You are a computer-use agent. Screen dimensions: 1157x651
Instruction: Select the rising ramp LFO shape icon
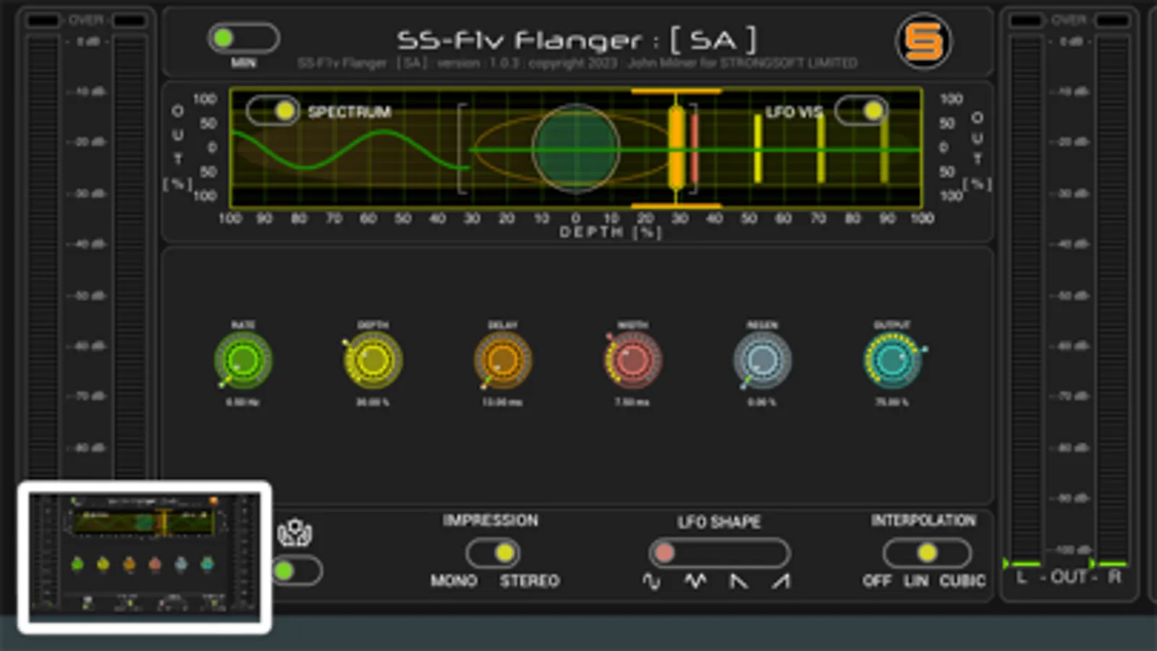781,581
